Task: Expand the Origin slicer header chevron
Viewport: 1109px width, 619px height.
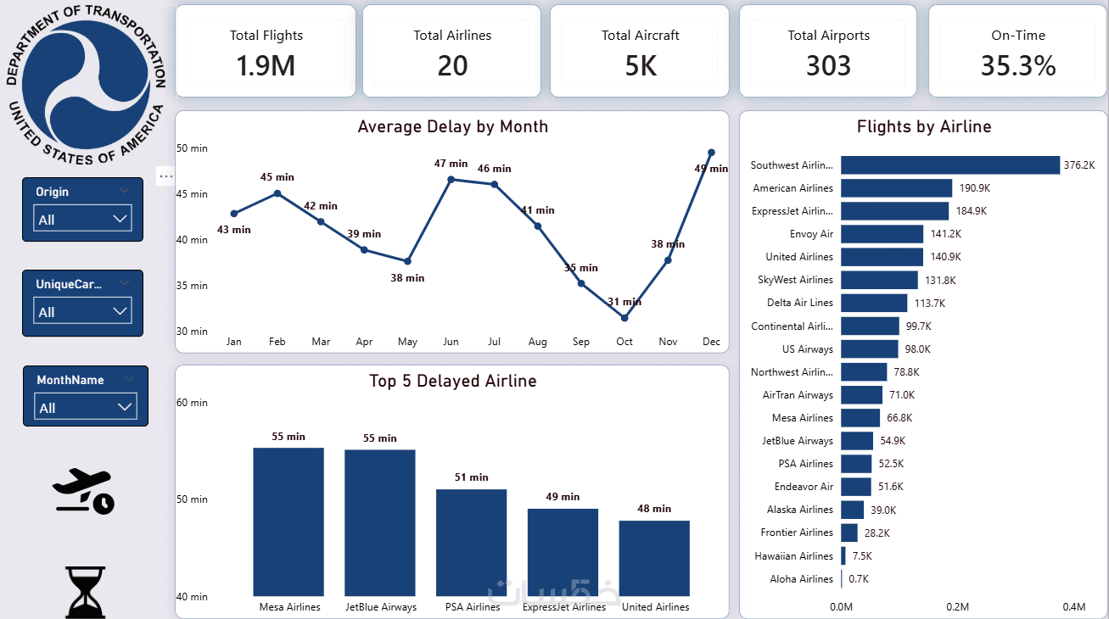Action: pyautogui.click(x=124, y=191)
